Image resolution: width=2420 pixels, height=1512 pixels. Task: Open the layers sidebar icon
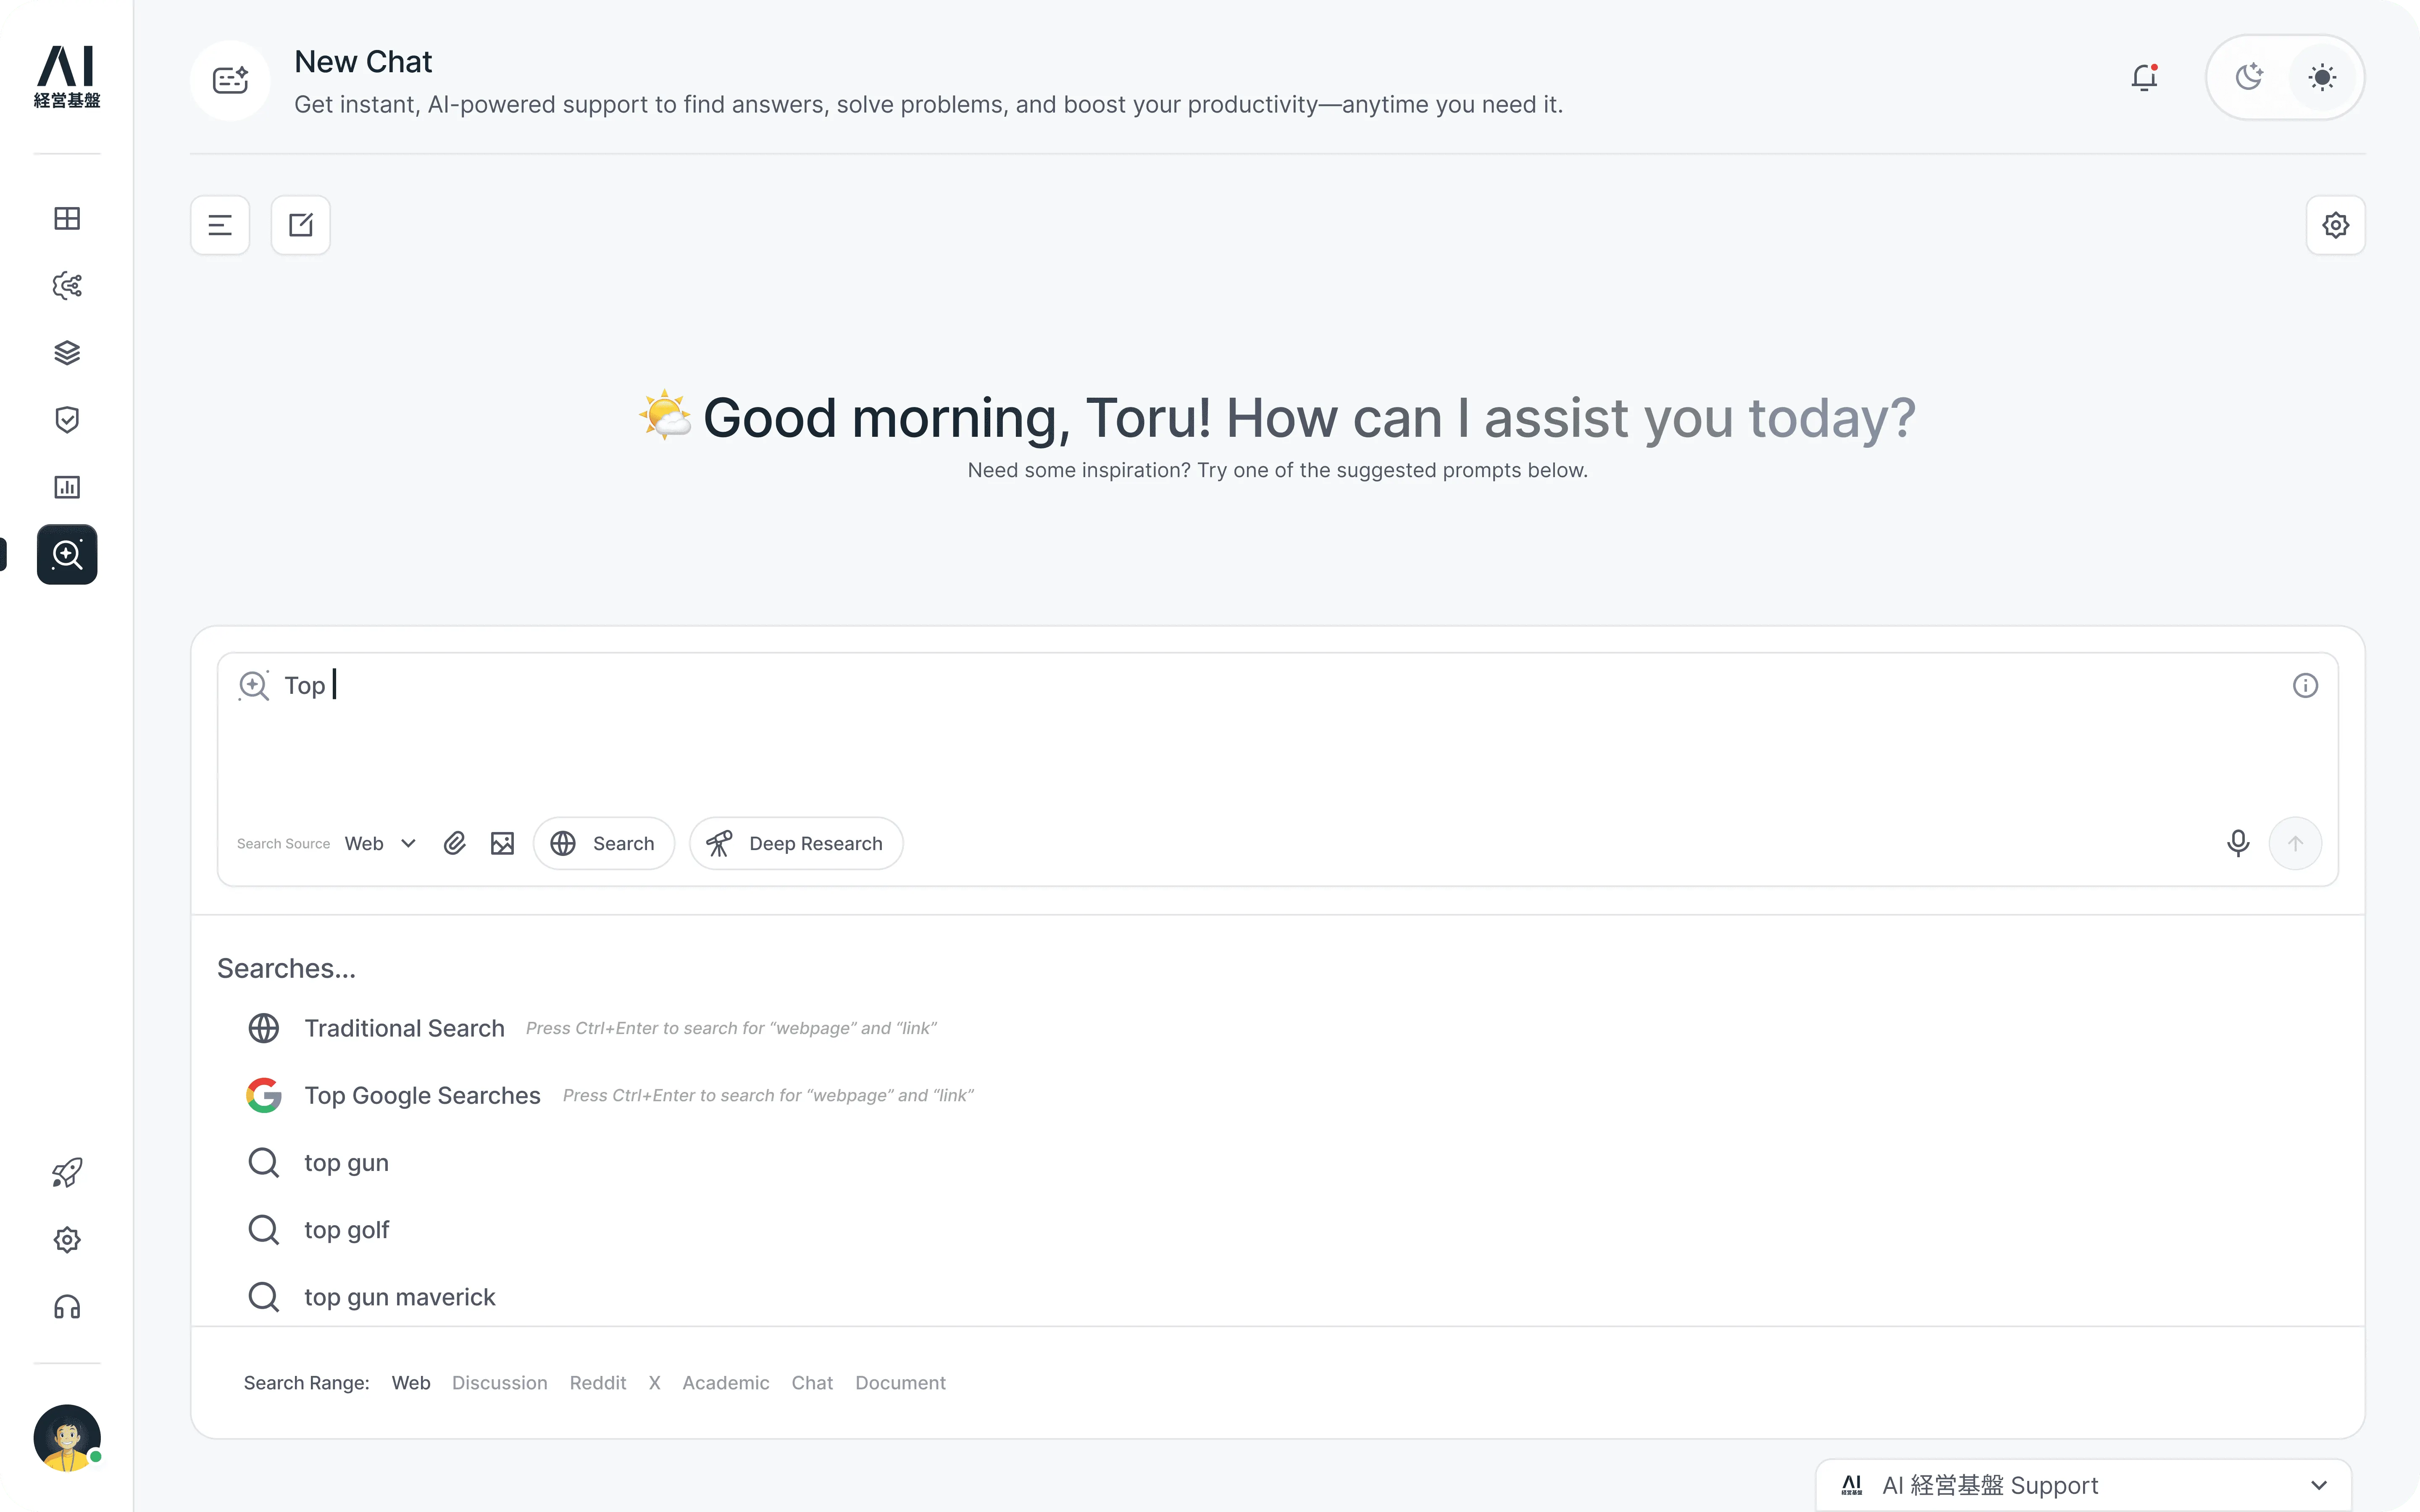(67, 353)
